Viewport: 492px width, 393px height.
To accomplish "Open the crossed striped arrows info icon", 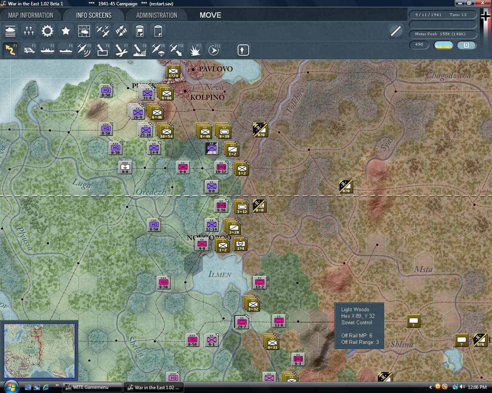I will point(121,31).
